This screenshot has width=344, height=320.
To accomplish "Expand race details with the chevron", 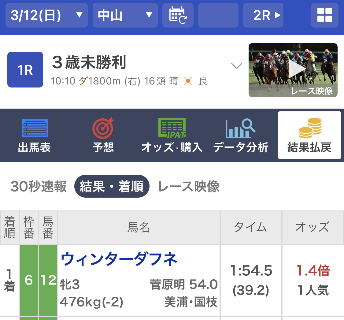I will click(237, 66).
